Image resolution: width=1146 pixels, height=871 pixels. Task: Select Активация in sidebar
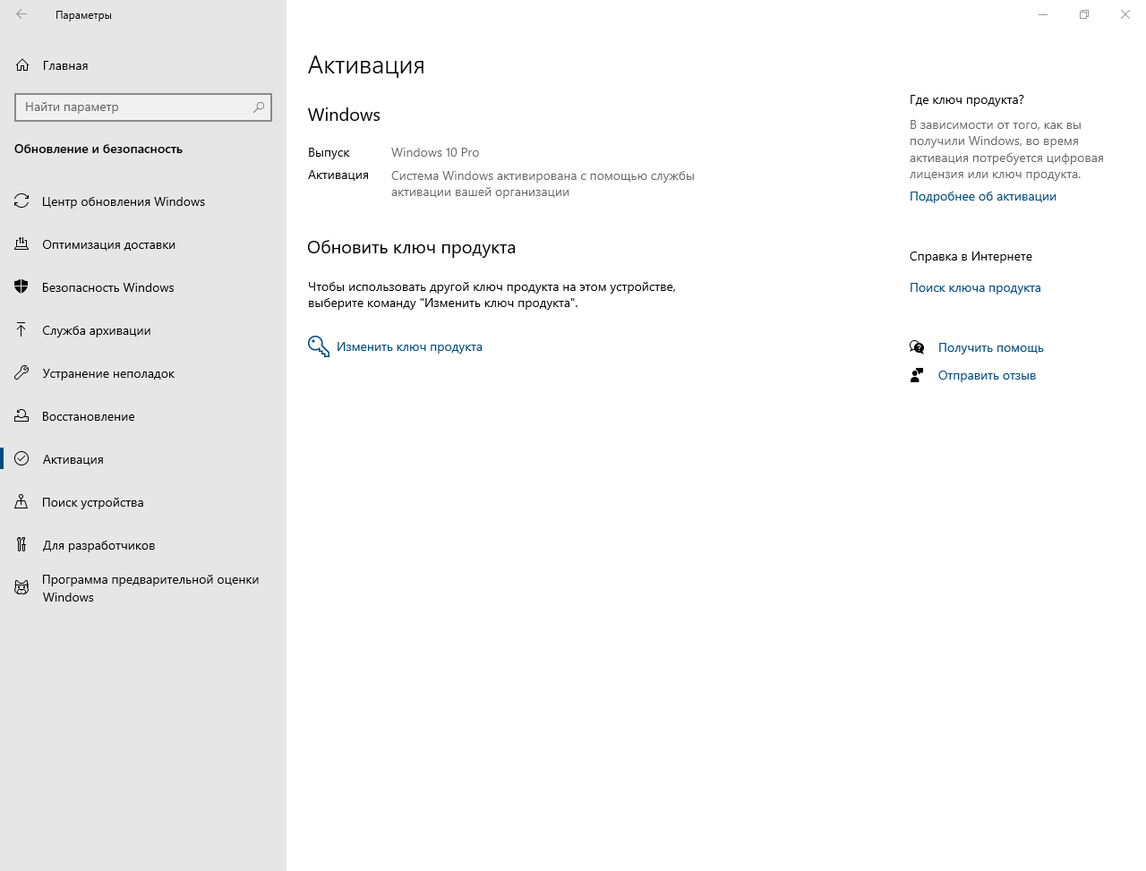pyautogui.click(x=143, y=459)
